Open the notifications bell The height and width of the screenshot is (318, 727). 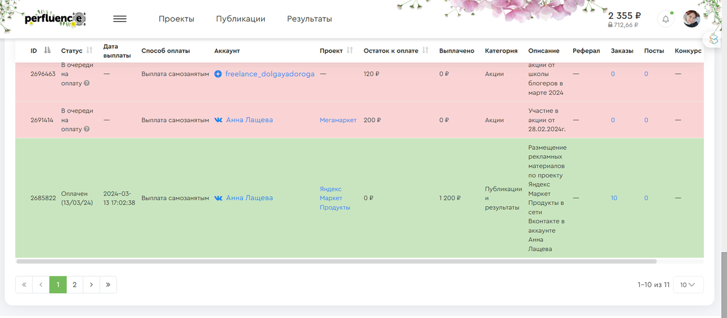point(666,19)
